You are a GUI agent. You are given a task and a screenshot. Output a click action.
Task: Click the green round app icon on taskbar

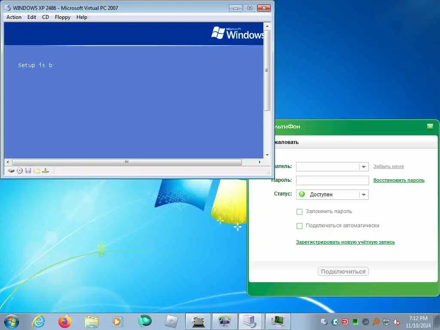(x=145, y=321)
